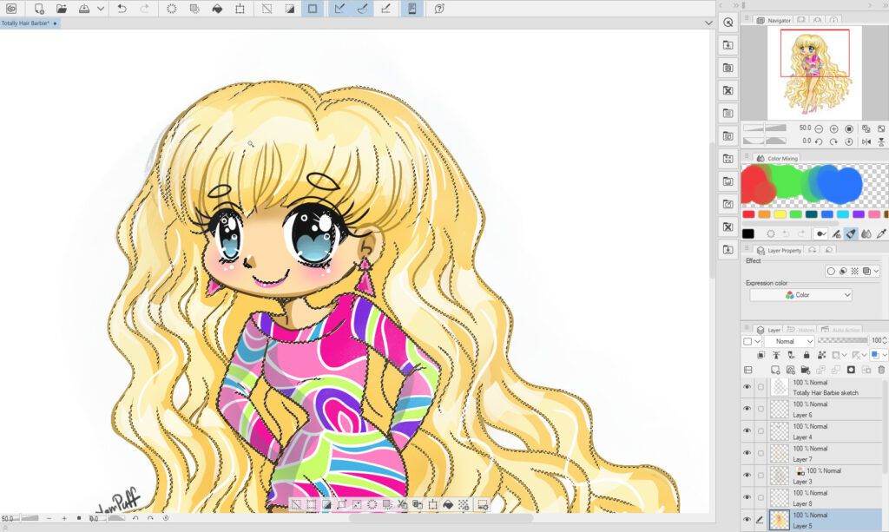This screenshot has height=532, width=889.
Task: Click the zoom in icon in Navigator
Action: [833, 128]
